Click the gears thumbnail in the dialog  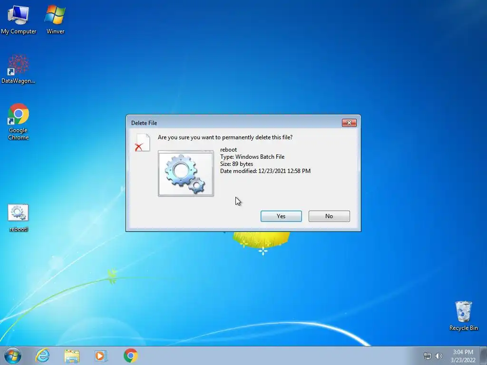click(186, 173)
